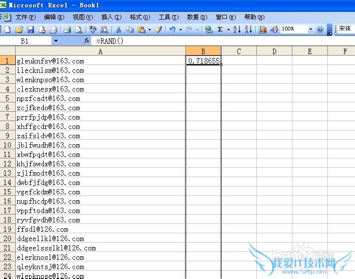Image resolution: width=355 pixels, height=279 pixels.
Task: Click the Drawing toolbar icon
Action: pyautogui.click(x=274, y=30)
